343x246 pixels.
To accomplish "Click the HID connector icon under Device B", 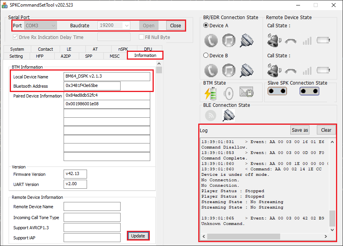I will click(247, 71).
